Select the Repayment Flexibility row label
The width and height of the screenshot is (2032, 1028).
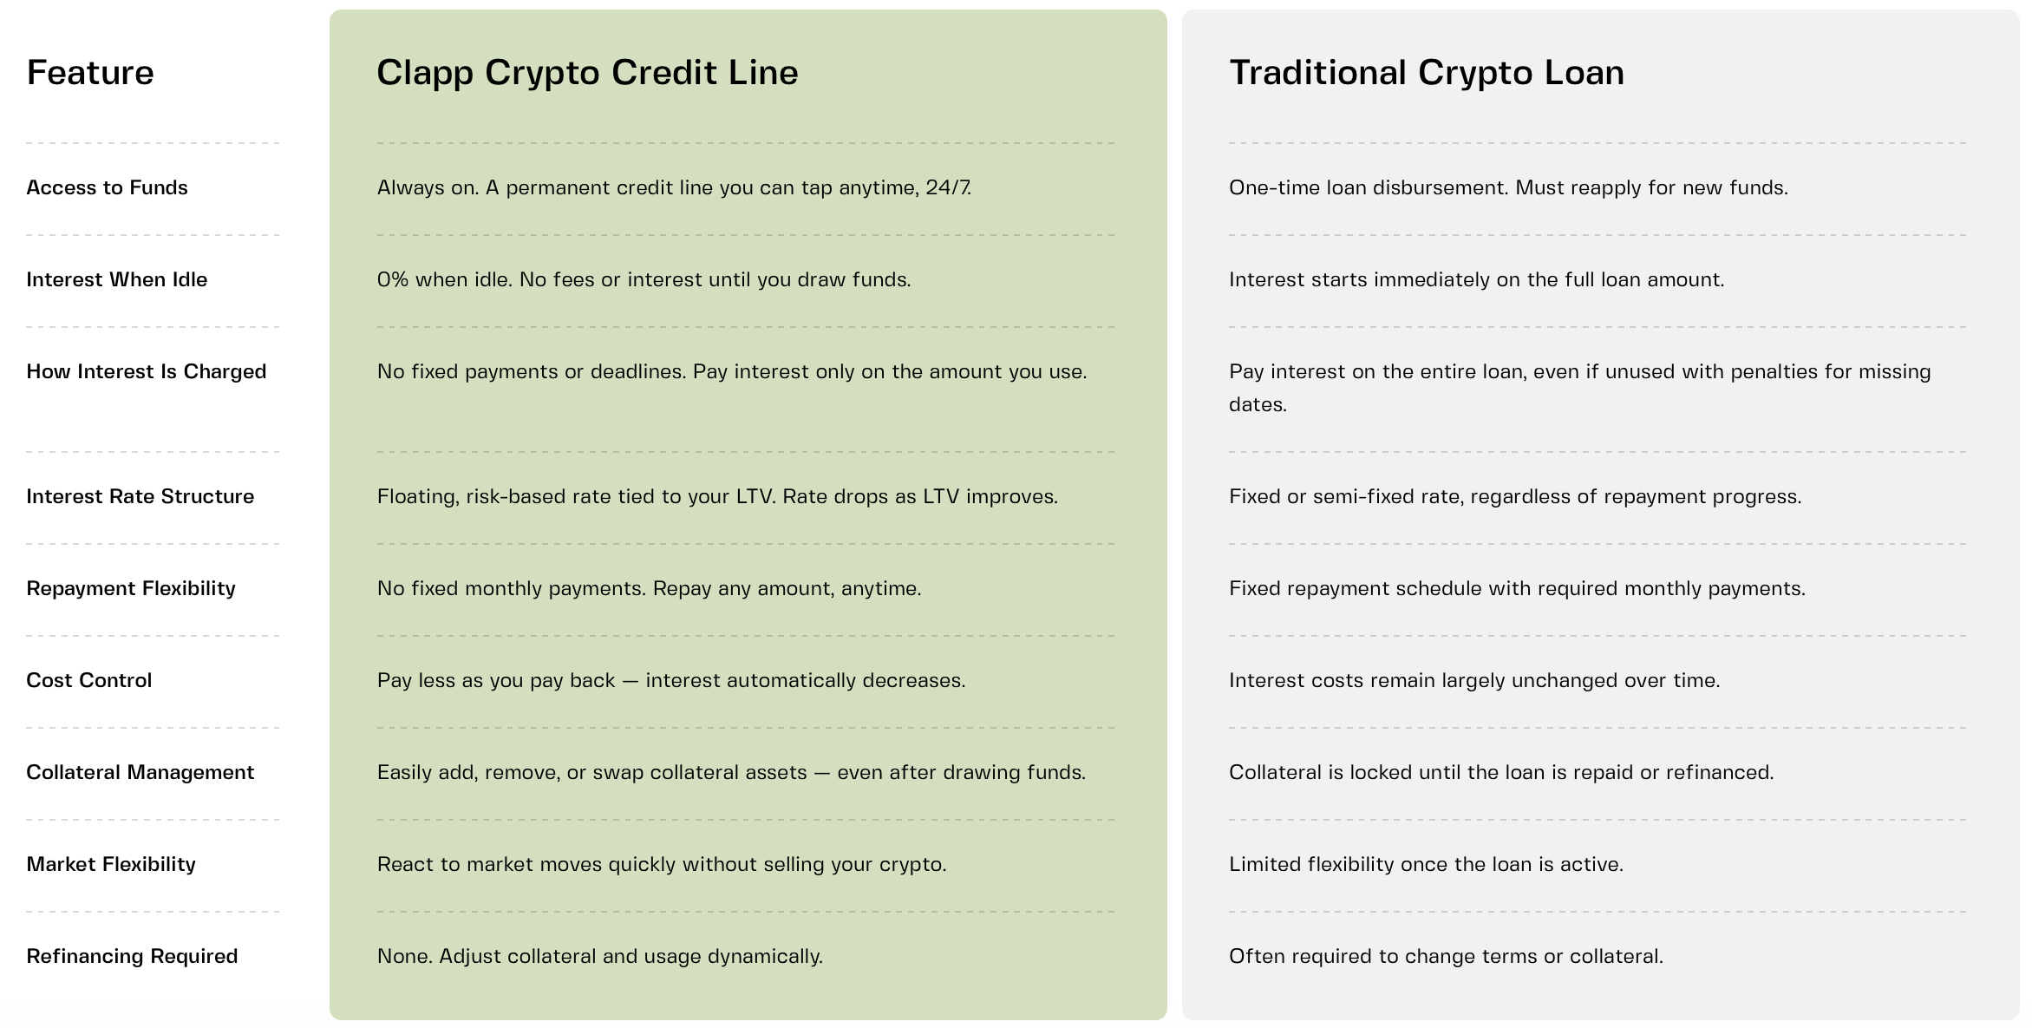(131, 588)
